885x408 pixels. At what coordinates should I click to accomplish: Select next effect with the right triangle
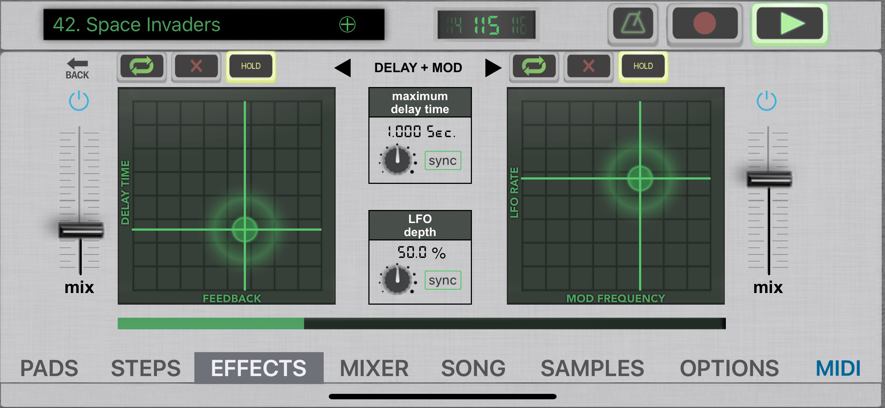coord(493,68)
